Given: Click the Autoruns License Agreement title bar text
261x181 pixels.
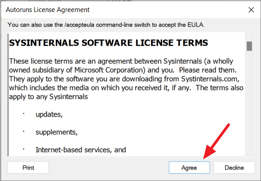Looking at the screenshot, I should [x=47, y=10].
